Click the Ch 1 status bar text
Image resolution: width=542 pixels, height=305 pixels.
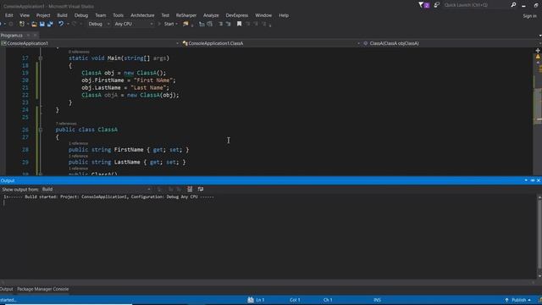[x=328, y=300]
